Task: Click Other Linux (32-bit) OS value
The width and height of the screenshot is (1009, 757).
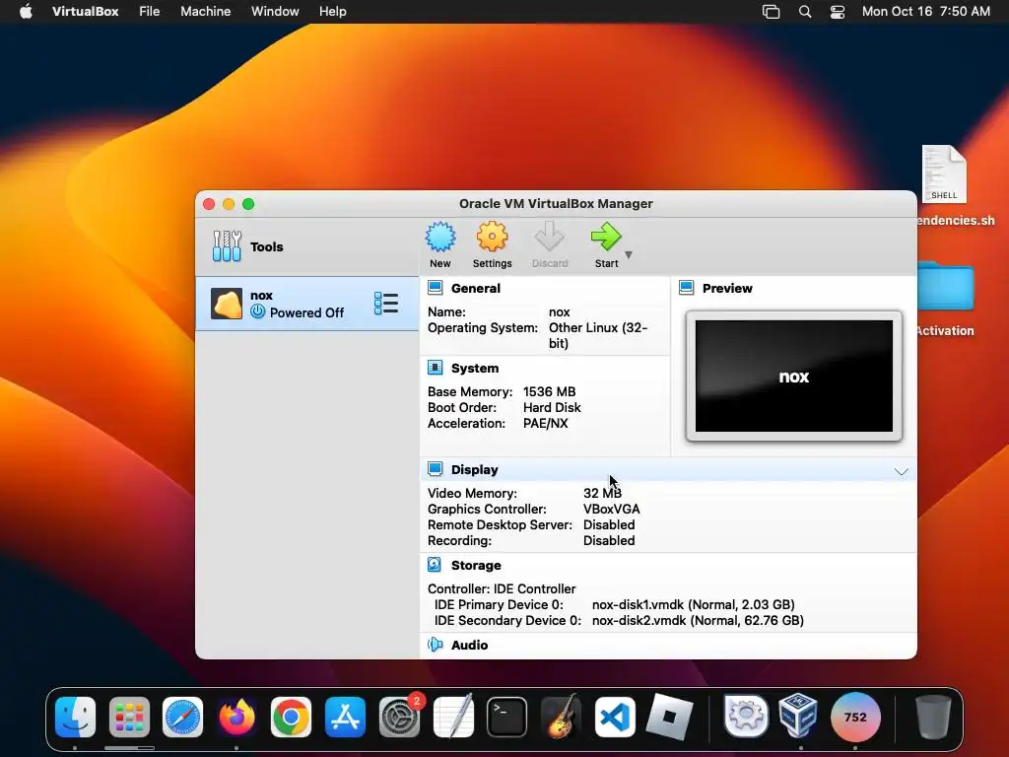Action: coord(598,335)
